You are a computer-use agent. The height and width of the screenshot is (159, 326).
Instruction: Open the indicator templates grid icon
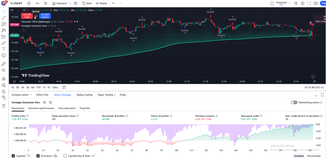point(75,4)
